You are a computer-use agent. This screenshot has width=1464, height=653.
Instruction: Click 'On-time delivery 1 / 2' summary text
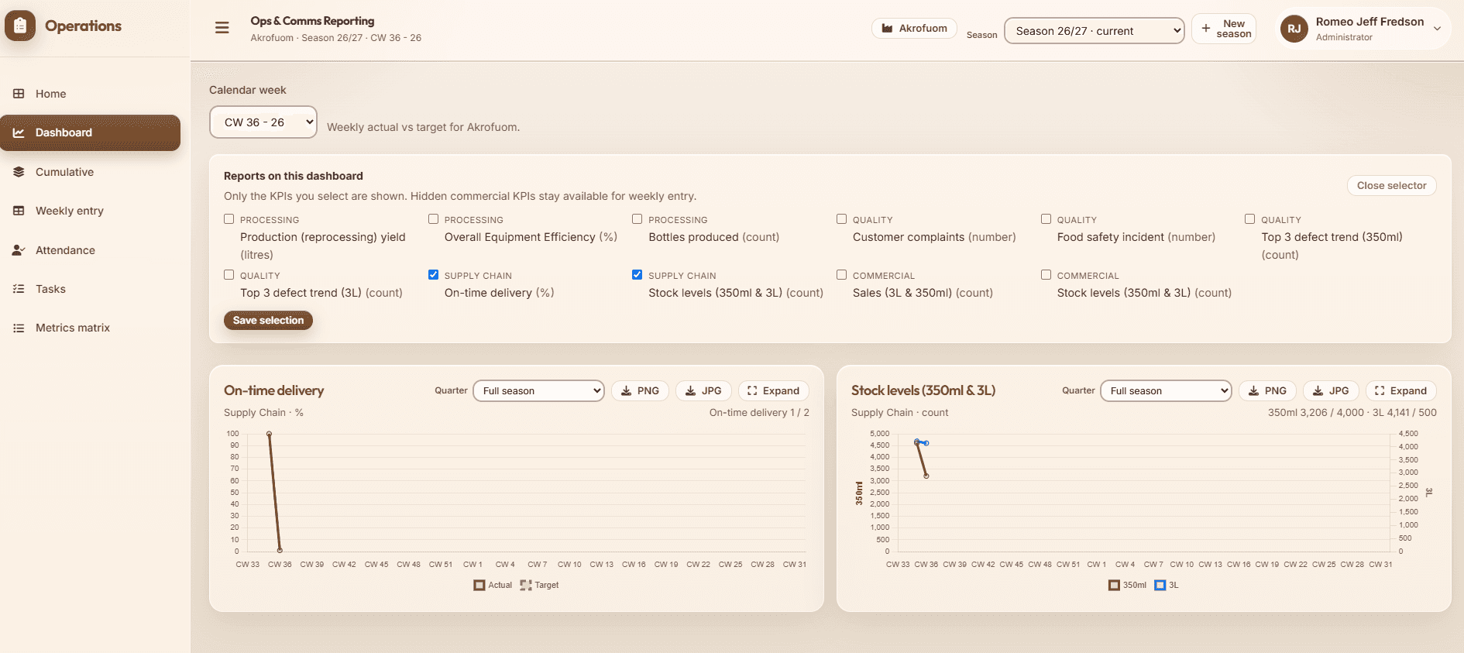tap(759, 413)
